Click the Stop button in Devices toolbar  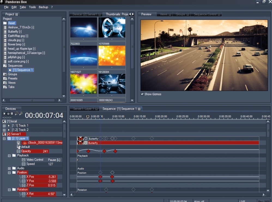point(8,114)
